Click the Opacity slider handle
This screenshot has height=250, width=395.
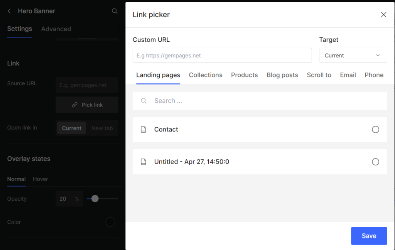(95, 199)
